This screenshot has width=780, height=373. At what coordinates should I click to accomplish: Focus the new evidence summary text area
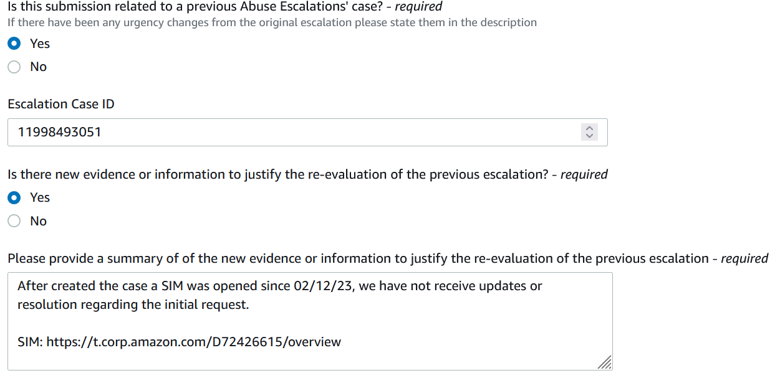tap(310, 321)
